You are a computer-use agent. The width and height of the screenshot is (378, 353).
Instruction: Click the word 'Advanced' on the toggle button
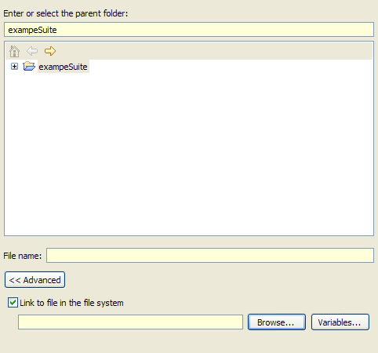pyautogui.click(x=42, y=280)
